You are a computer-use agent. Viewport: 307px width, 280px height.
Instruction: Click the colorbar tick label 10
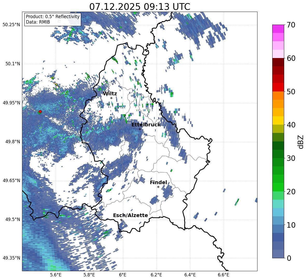(x=291, y=225)
